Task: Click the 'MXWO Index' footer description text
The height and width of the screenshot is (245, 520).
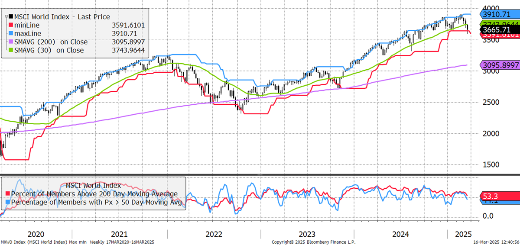Action: click(x=77, y=242)
